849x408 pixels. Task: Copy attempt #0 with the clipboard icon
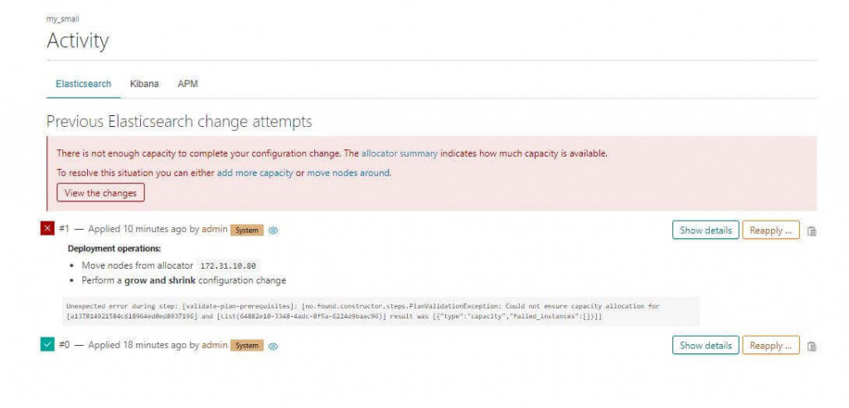pos(812,346)
